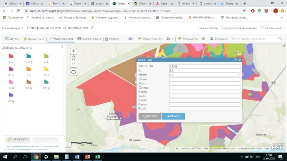Viewport: 287px width, 161px height.
Task: Expand the Name dropdown list
Action: 238,75
